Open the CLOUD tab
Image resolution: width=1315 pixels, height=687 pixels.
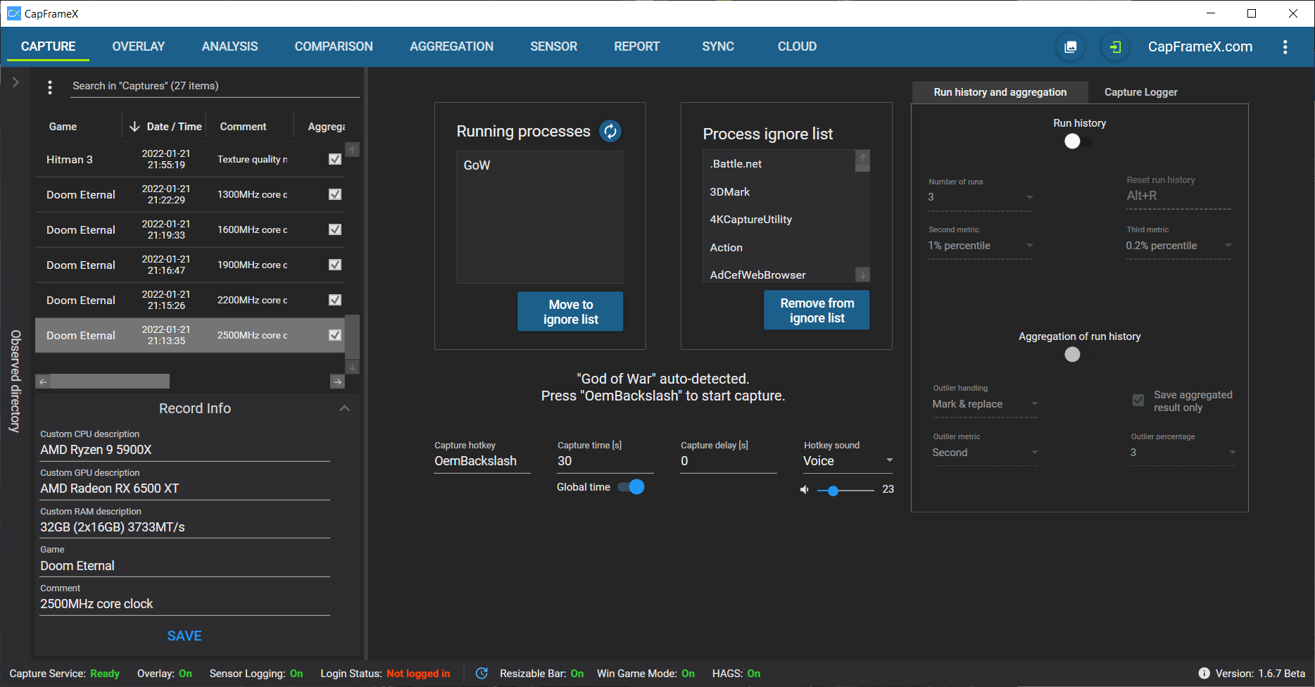(x=798, y=46)
